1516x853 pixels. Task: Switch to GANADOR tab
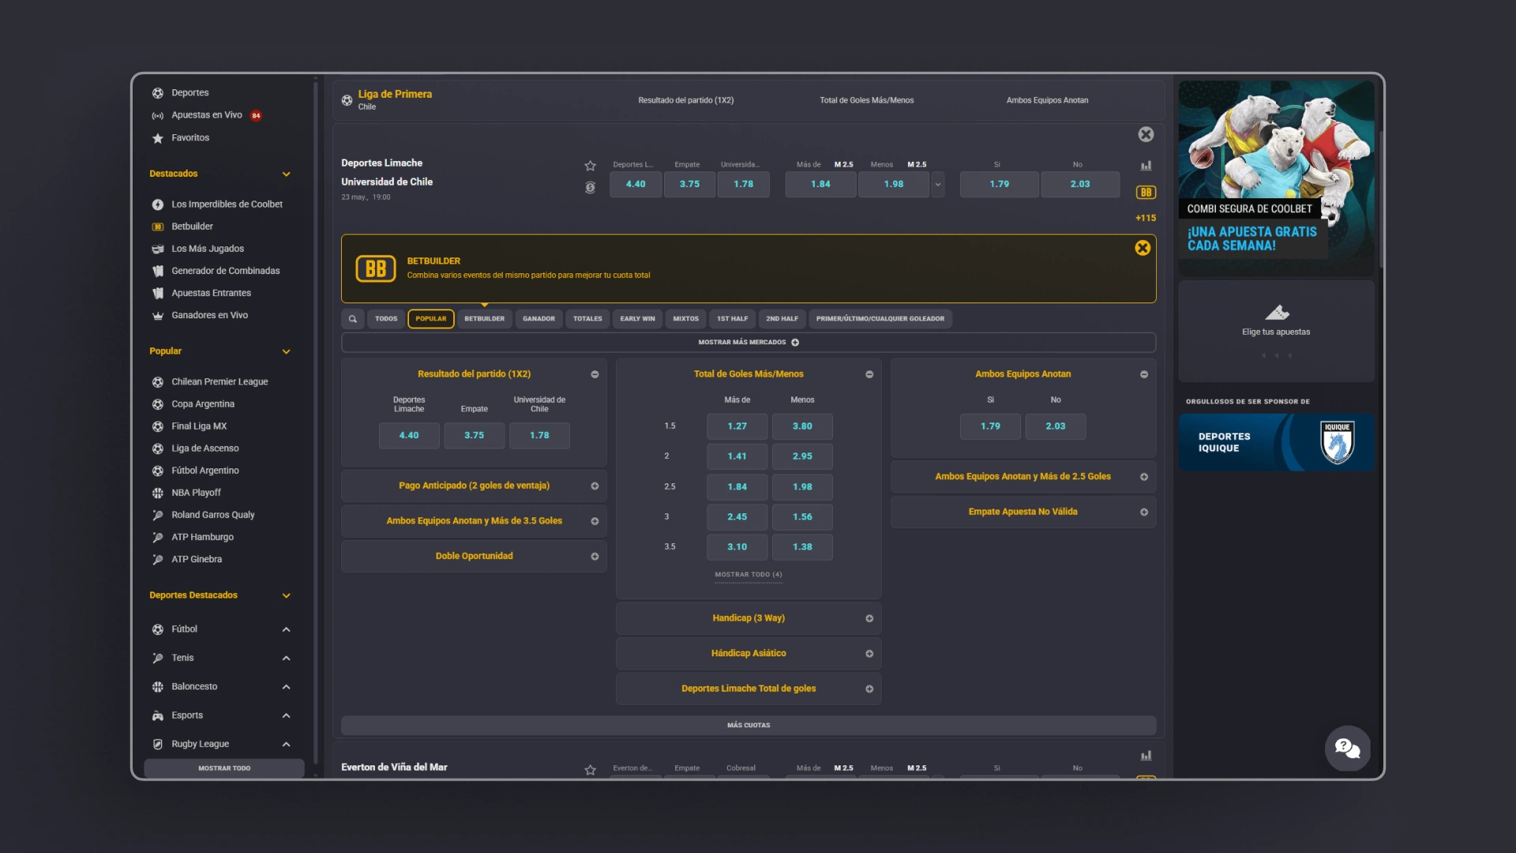(538, 318)
